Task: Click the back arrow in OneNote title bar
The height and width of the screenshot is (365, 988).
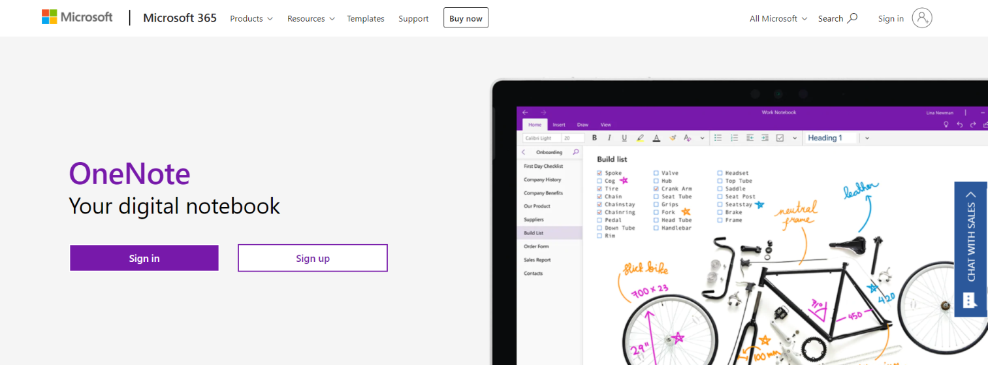Action: (525, 112)
